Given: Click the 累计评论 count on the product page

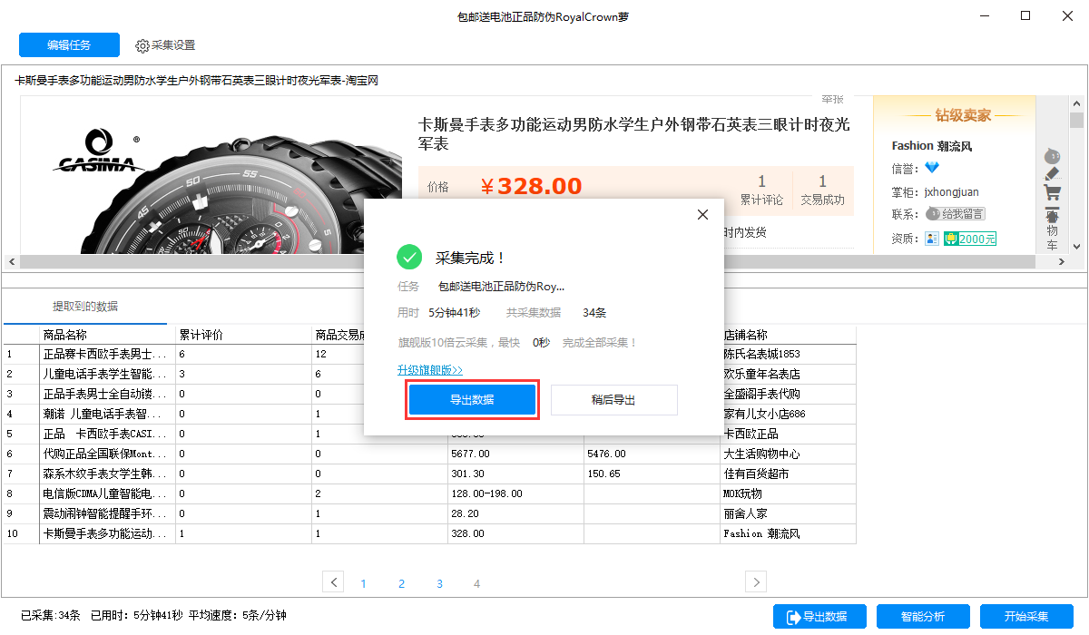Looking at the screenshot, I should 761,190.
